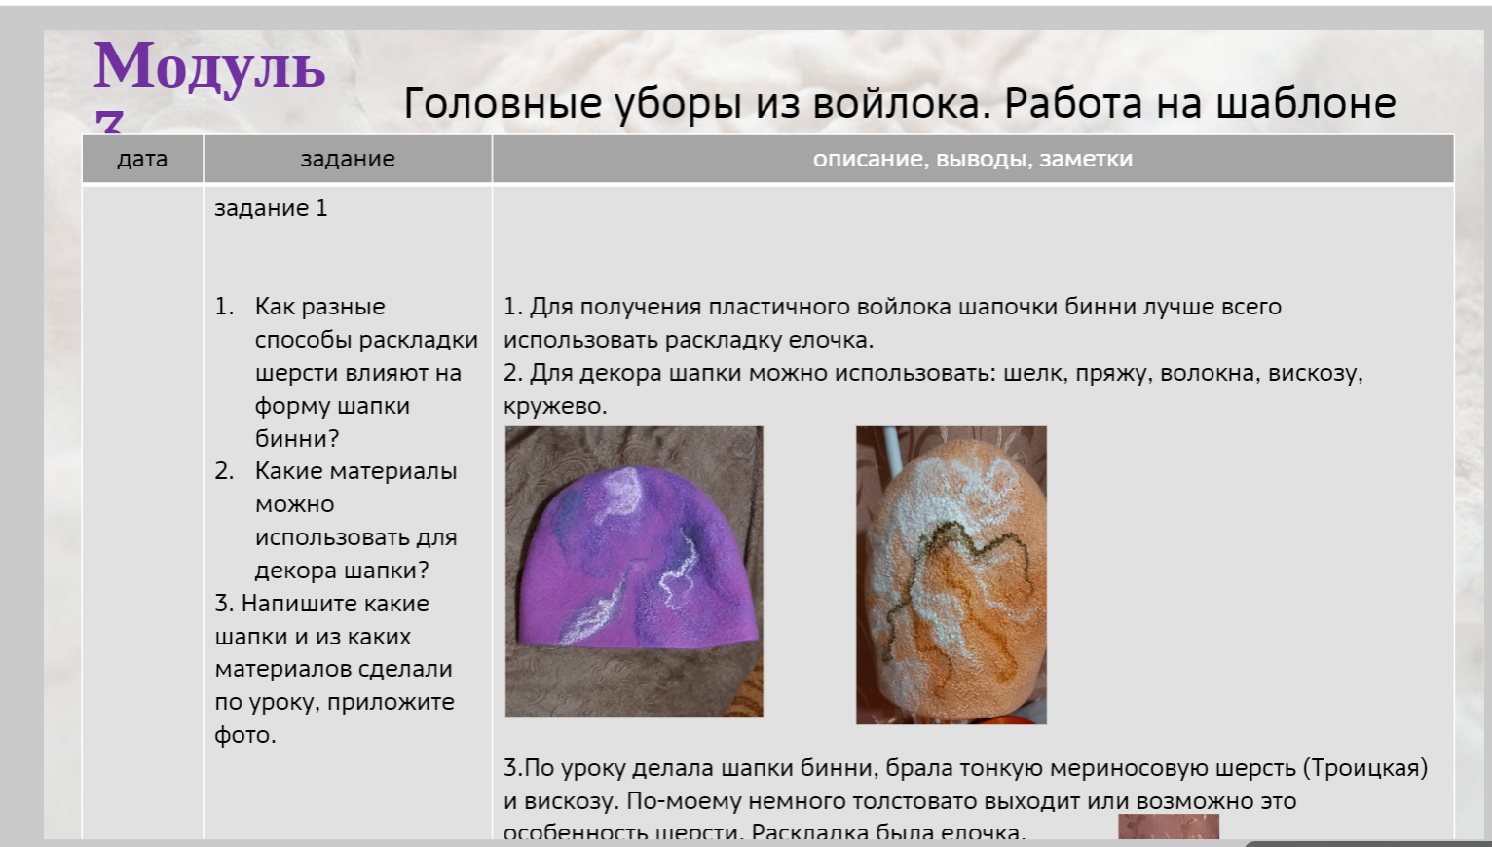Select the heading 'Головные уборы из войлока'
This screenshot has width=1492, height=847.
point(696,103)
